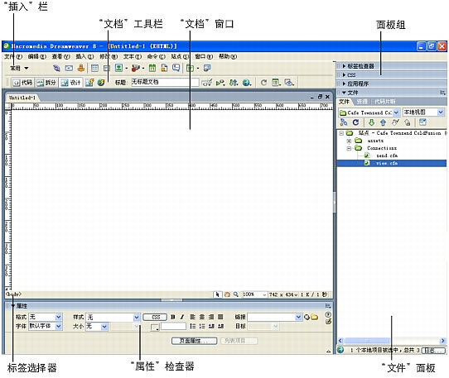Viewport: 449px width, 378px height.
Task: Click Connect to remote host icon
Action: pyautogui.click(x=344, y=122)
